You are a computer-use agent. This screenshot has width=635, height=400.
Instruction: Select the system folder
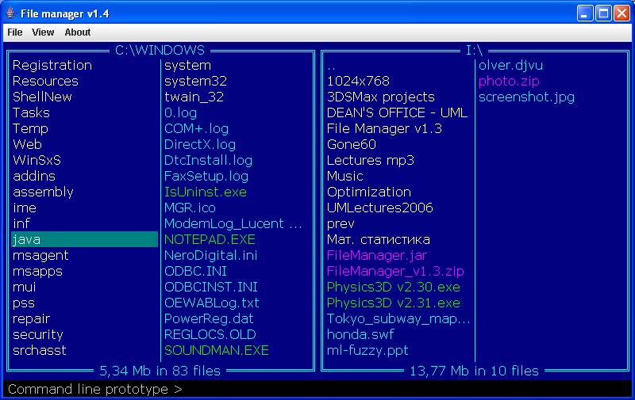tap(187, 65)
